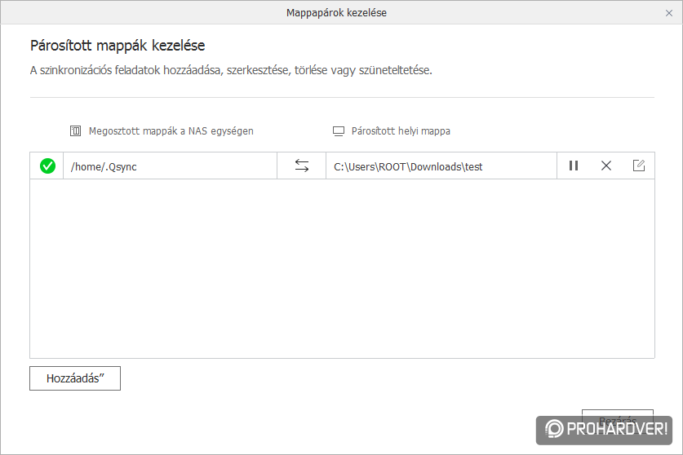Click the Megosztott mappák a NAS egységen header
The height and width of the screenshot is (455, 683).
tap(171, 131)
